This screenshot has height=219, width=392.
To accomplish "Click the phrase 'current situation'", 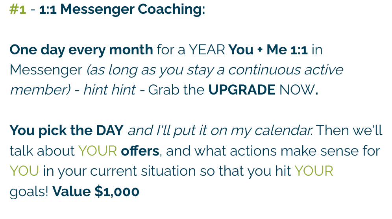I will coord(143,171).
